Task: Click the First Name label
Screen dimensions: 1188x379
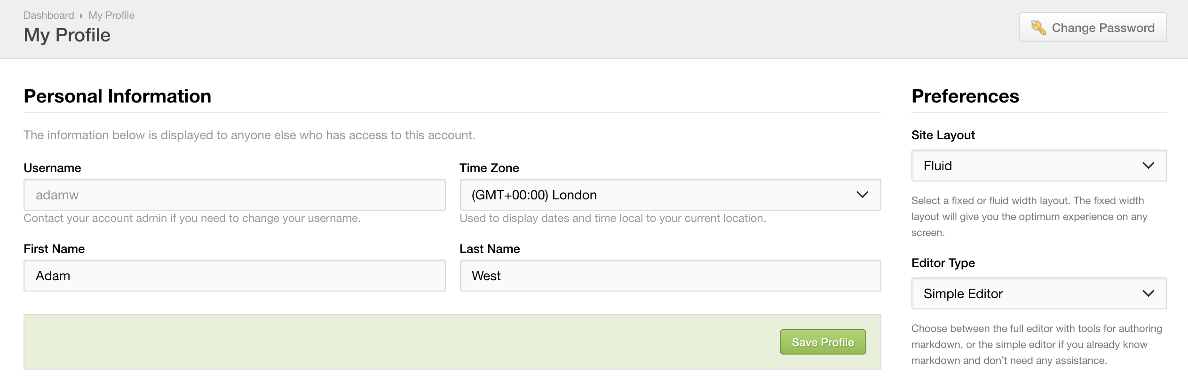Action: (54, 248)
